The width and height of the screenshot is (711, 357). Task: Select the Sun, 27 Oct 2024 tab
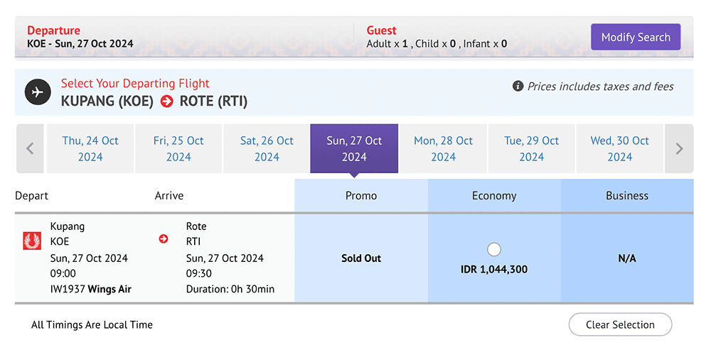[354, 148]
